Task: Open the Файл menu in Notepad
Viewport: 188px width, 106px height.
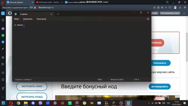Action: point(16,19)
